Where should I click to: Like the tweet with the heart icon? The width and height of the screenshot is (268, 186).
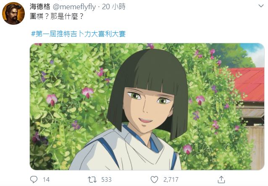coord(154,180)
